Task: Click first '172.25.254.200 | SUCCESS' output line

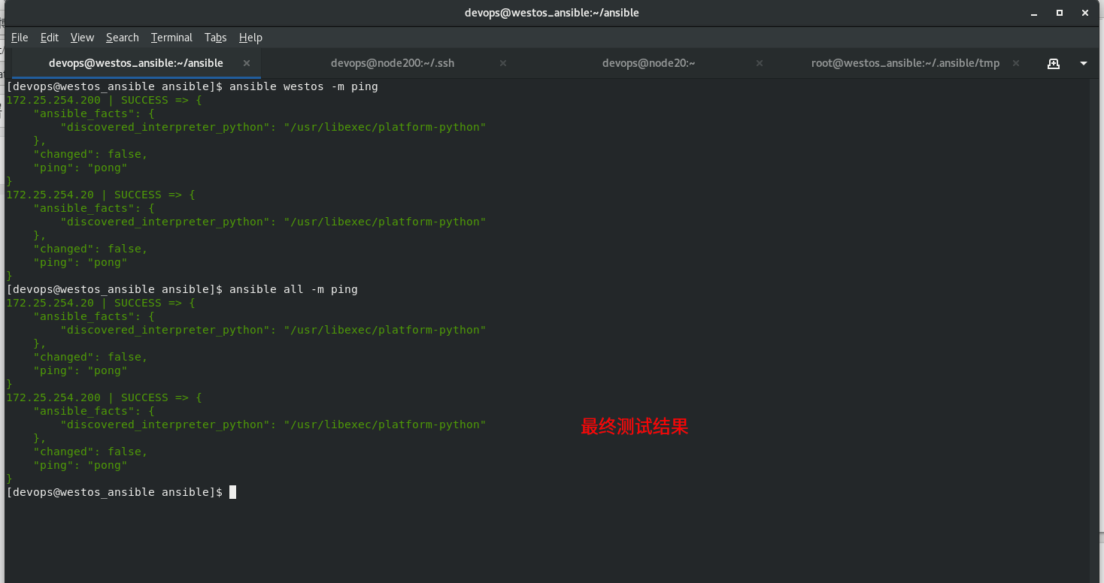Action: 104,100
